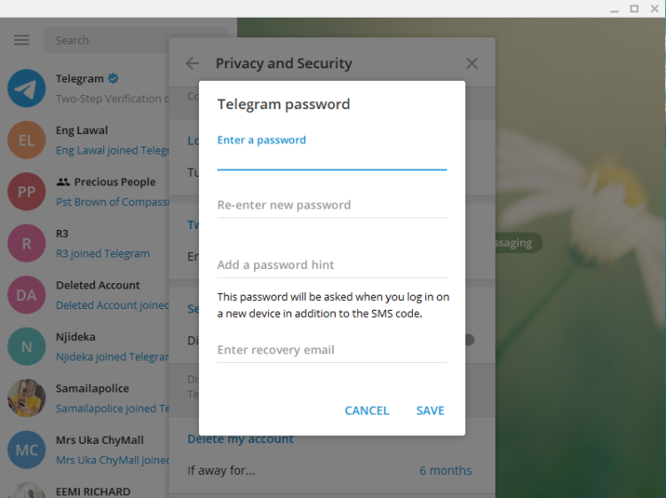The image size is (666, 498).
Task: Click the Delete my account heading
Action: pyautogui.click(x=241, y=439)
